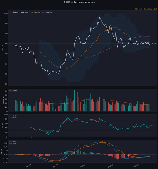Select the 'SMA-50' legend entry
Screen dimensions: 158x169
47,13
